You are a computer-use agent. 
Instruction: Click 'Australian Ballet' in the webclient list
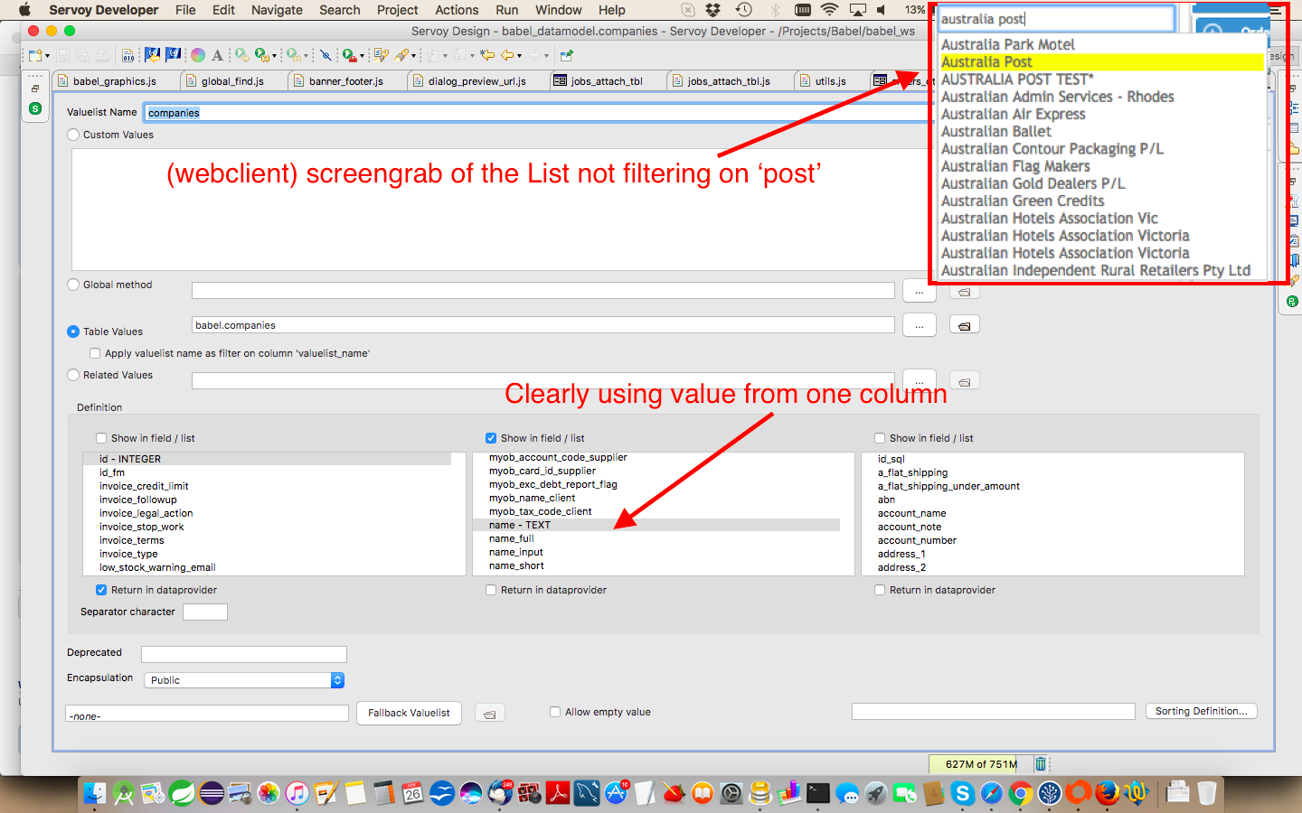(x=995, y=132)
